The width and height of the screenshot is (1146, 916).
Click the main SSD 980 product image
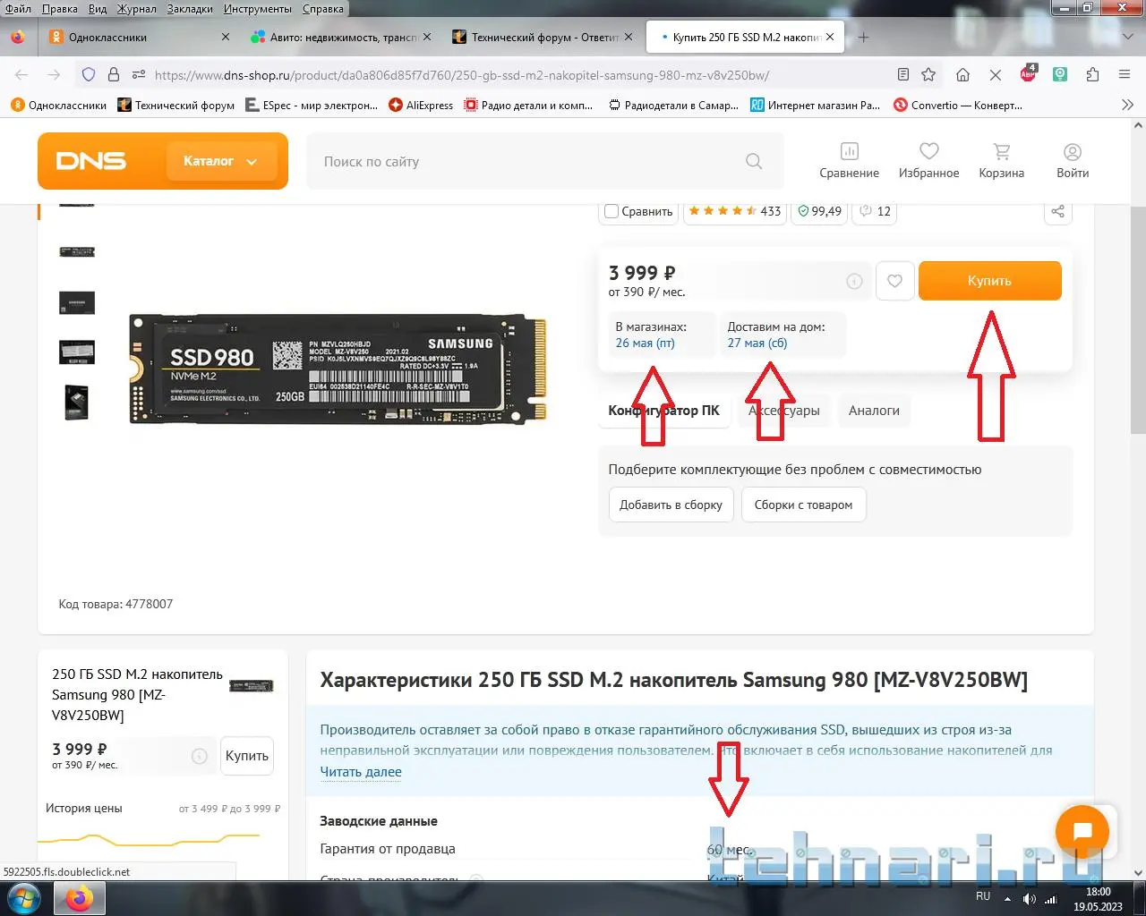coord(338,369)
